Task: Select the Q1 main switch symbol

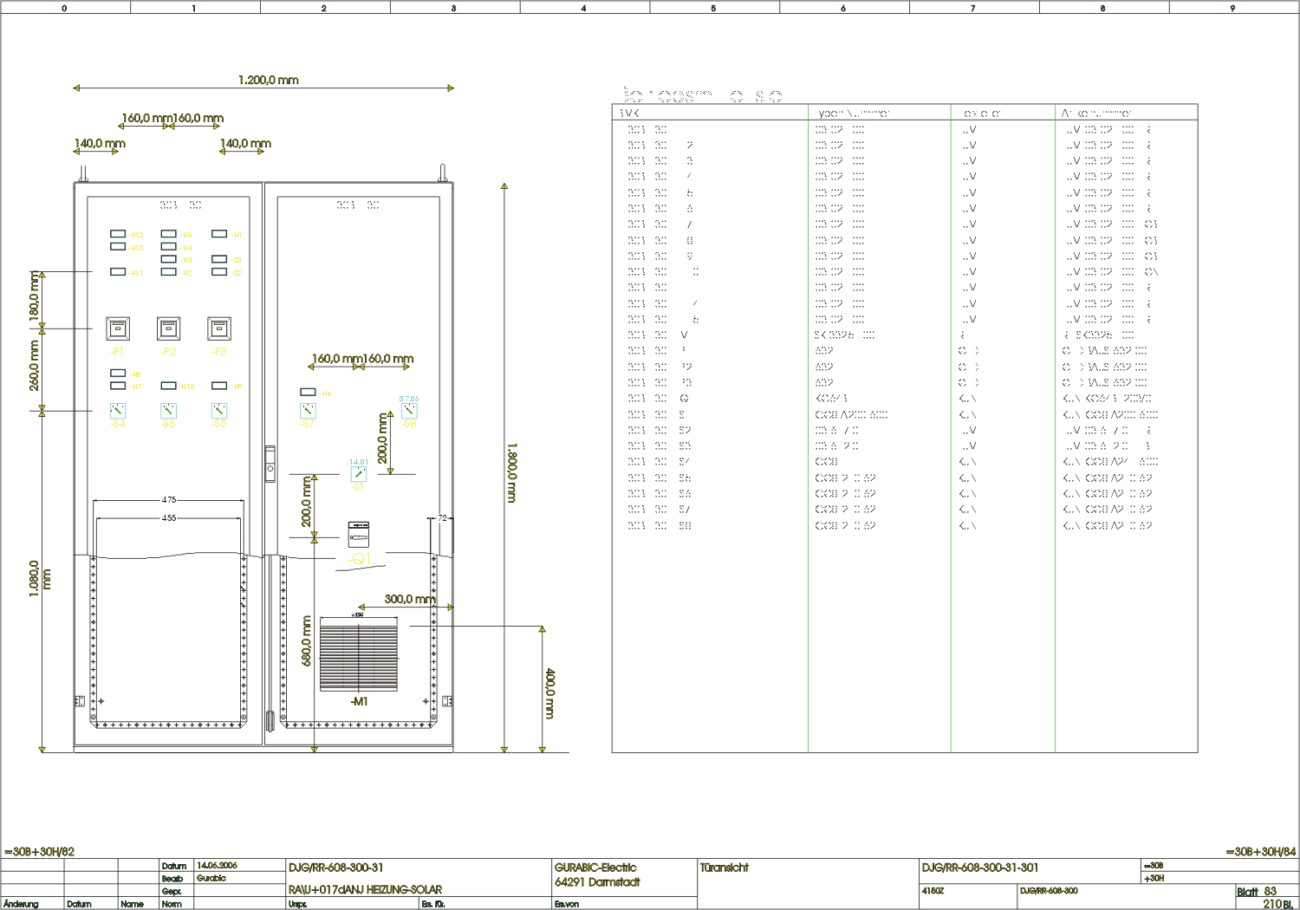Action: 358,534
